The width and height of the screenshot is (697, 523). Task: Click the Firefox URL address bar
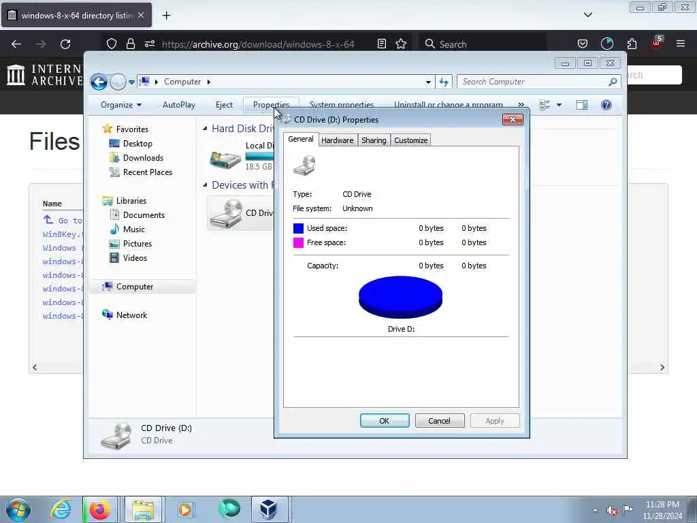[x=258, y=44]
